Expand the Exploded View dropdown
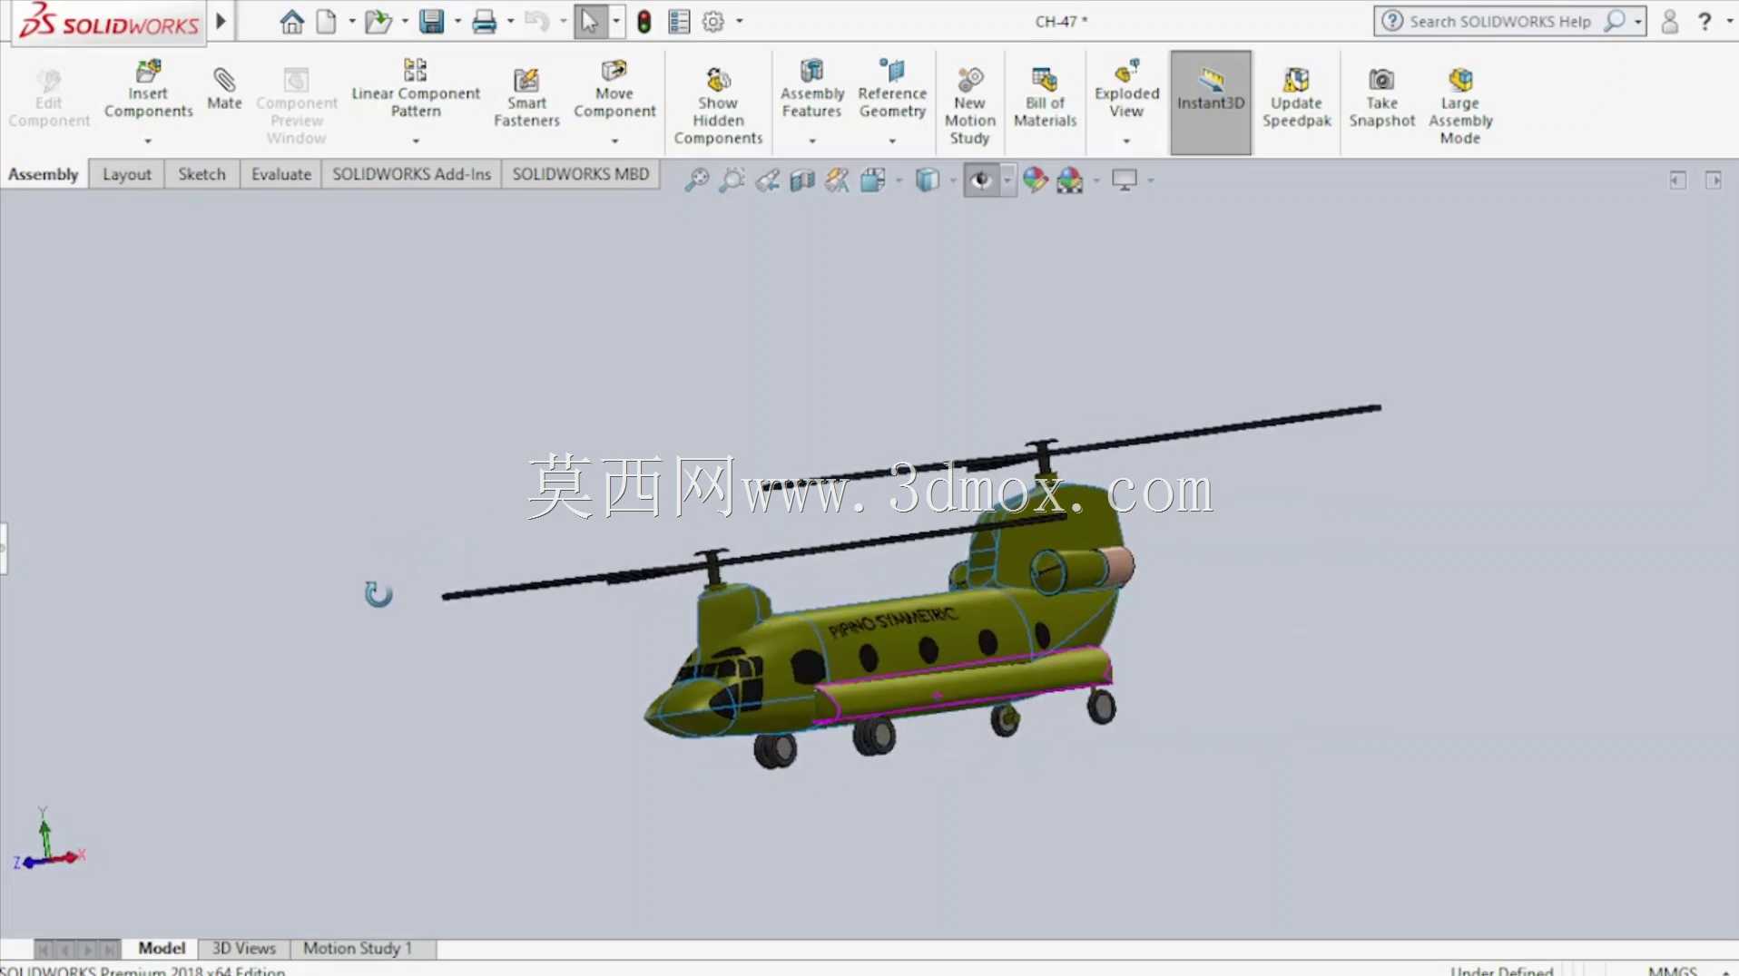 1126,141
